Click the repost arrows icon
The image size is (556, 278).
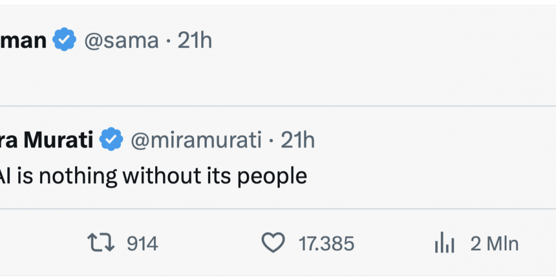(101, 244)
